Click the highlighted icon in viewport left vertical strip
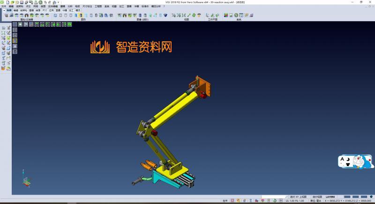 coord(15,41)
